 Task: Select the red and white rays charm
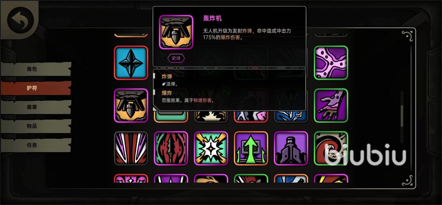point(131,148)
